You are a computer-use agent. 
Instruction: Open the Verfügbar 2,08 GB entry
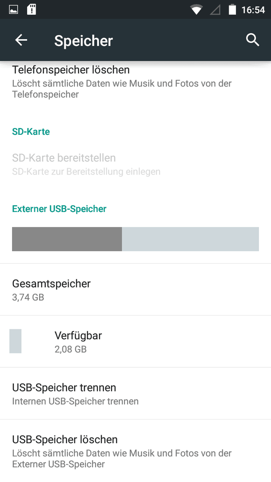(x=135, y=341)
